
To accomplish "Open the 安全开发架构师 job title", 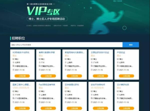I will [98, 85].
